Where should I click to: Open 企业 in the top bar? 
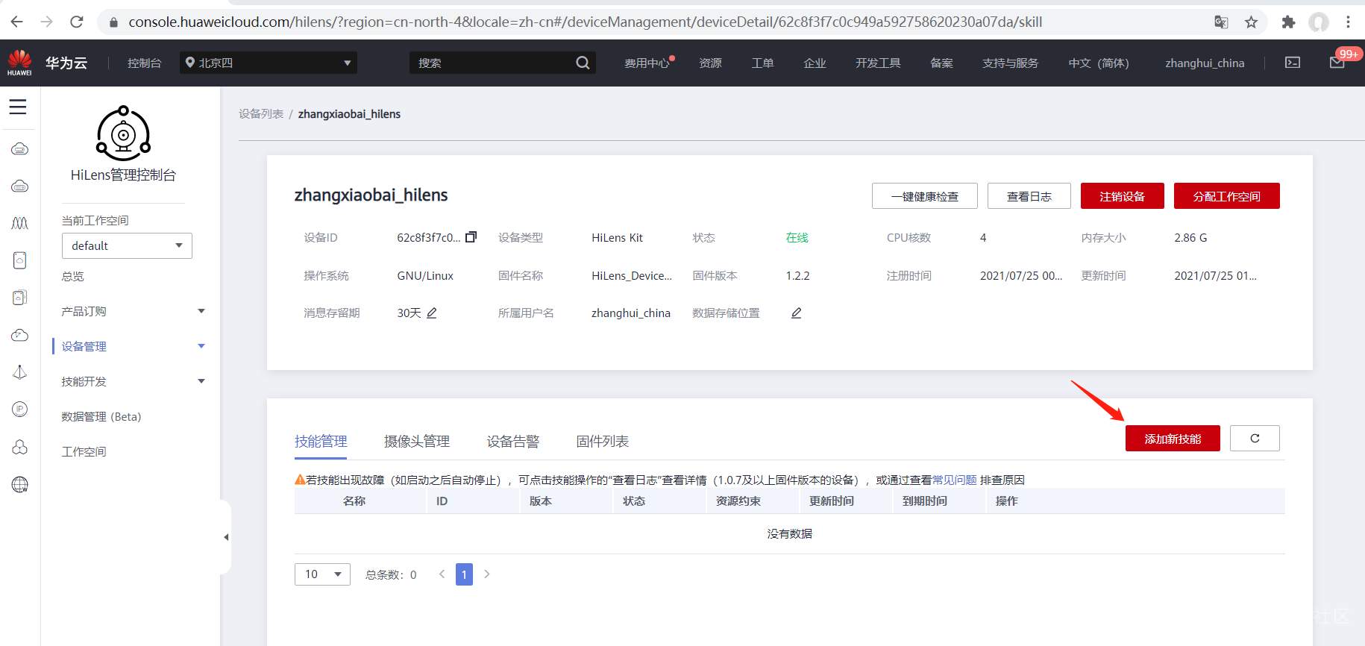click(815, 63)
